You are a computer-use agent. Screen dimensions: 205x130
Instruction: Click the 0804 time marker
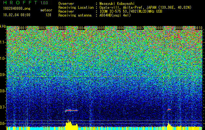coord(81,28)
